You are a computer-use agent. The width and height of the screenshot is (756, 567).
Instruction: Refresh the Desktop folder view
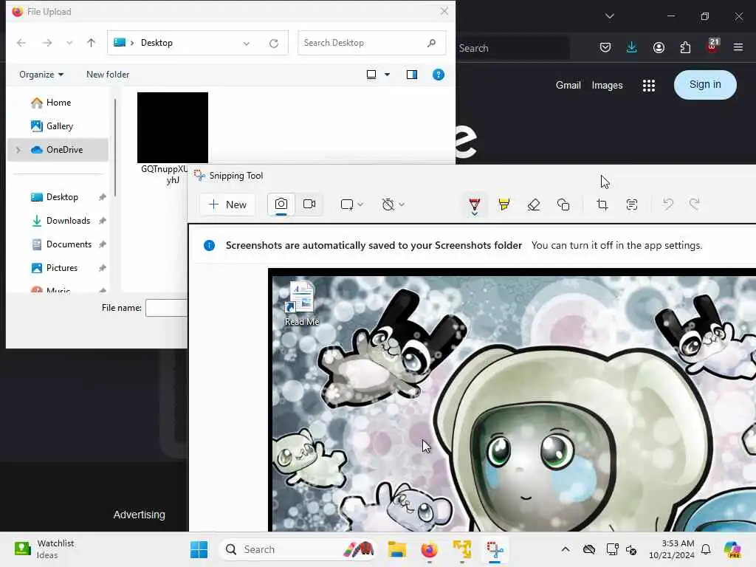[274, 44]
